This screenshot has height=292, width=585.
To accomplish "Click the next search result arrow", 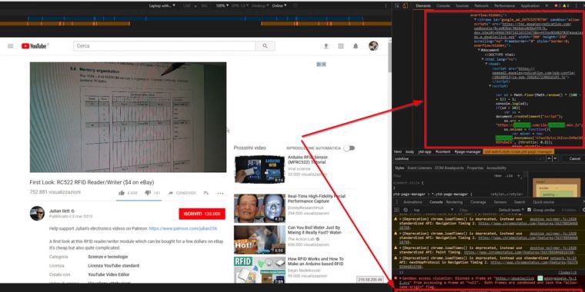I will pos(556,158).
